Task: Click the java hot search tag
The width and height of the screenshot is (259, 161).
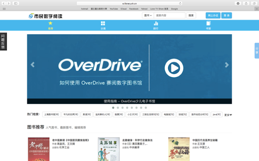Action: coord(217,114)
